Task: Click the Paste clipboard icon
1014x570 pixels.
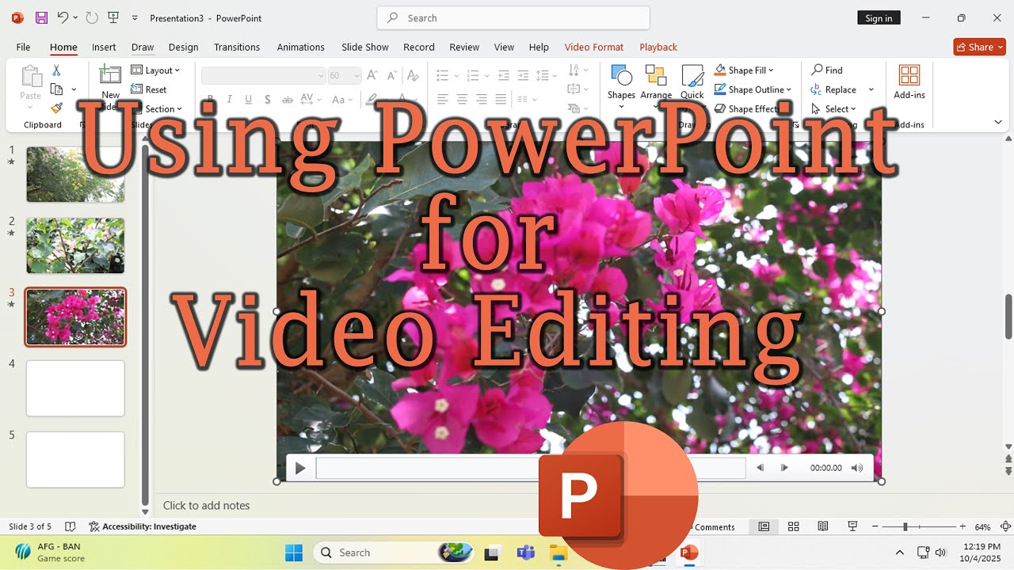Action: click(x=31, y=77)
